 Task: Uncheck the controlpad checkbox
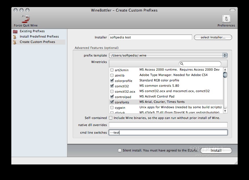click(112, 97)
